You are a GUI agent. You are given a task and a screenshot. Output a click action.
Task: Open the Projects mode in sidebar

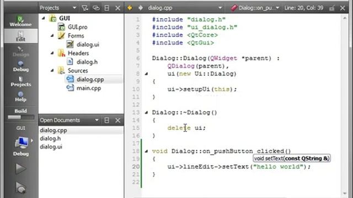tap(20, 81)
